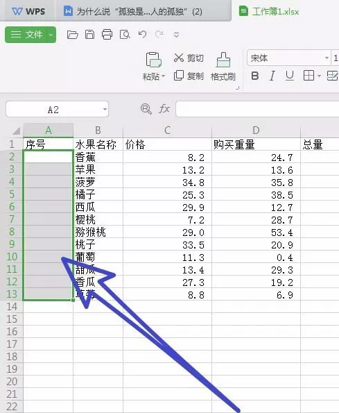This screenshot has width=339, height=413.
Task: Click the weight cell 53.4
Action: (256, 232)
